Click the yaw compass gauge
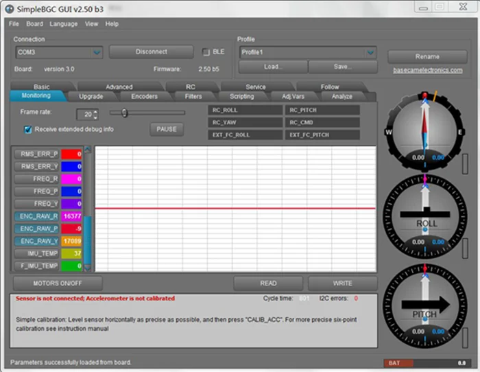Image resolution: width=480 pixels, height=372 pixels. [424, 130]
